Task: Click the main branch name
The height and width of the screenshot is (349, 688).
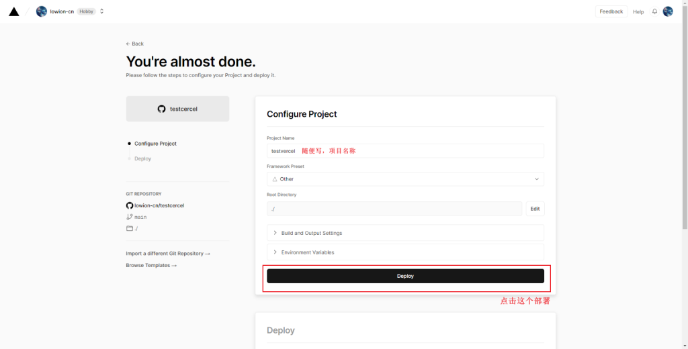Action: (140, 217)
